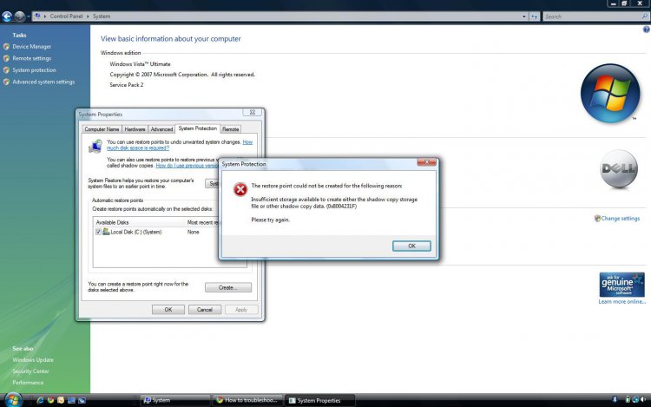Launch Chrome from the Quick Launch bar
This screenshot has height=407, width=651.
[x=50, y=400]
